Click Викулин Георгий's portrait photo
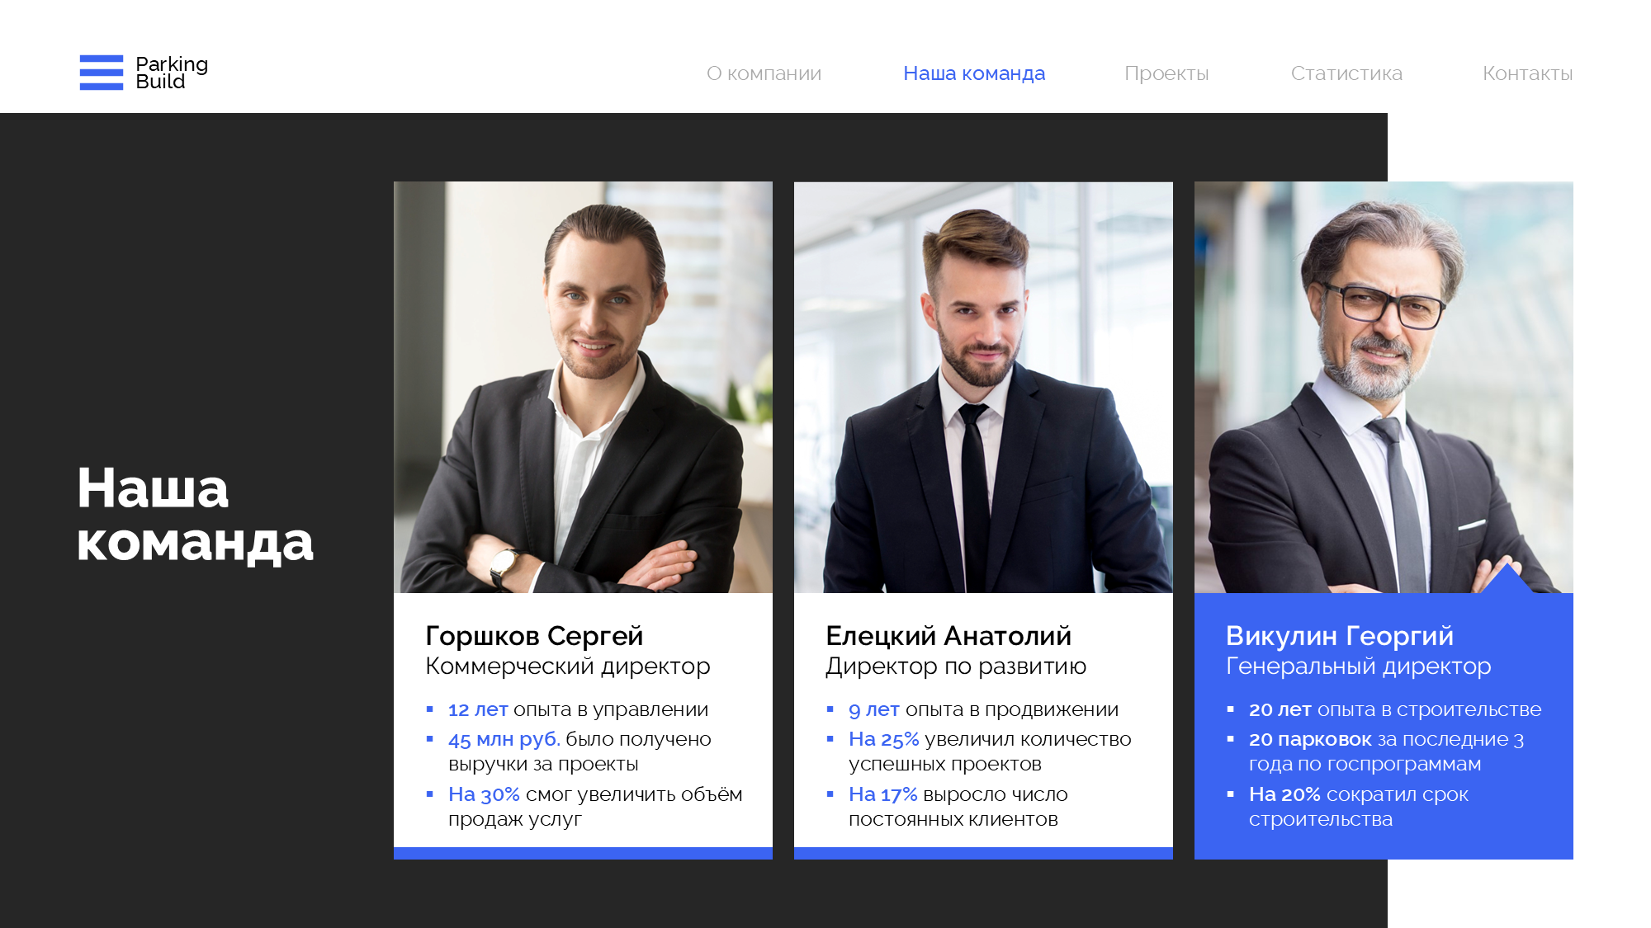 click(1384, 387)
